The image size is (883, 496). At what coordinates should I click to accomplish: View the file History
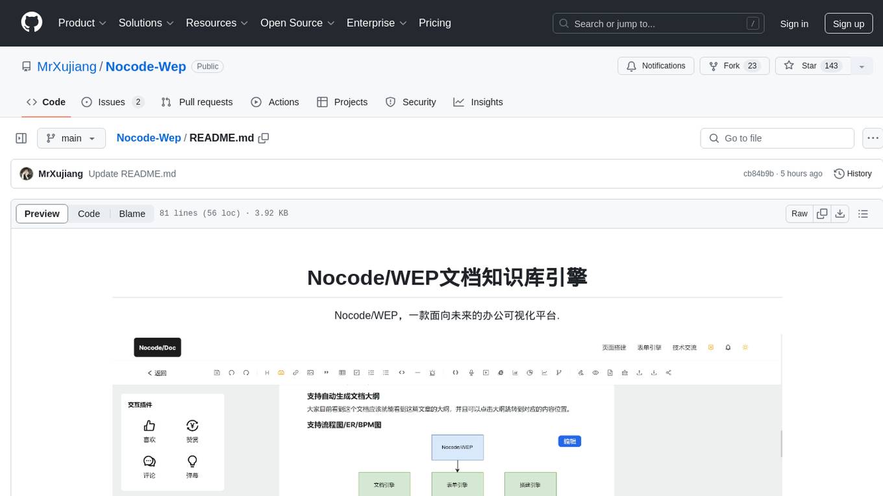point(852,174)
